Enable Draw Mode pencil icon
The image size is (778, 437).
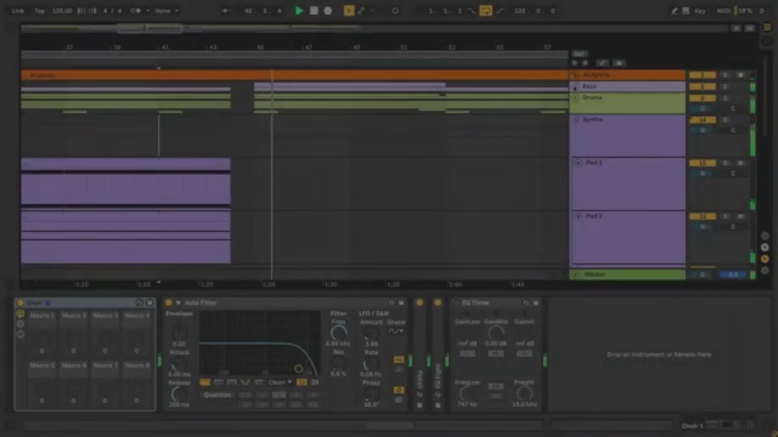[674, 11]
